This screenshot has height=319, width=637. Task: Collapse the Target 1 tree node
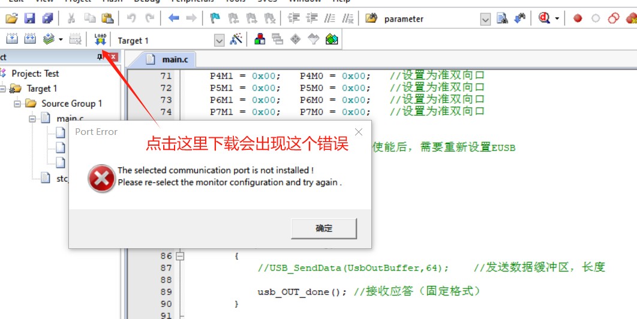[x=2, y=89]
